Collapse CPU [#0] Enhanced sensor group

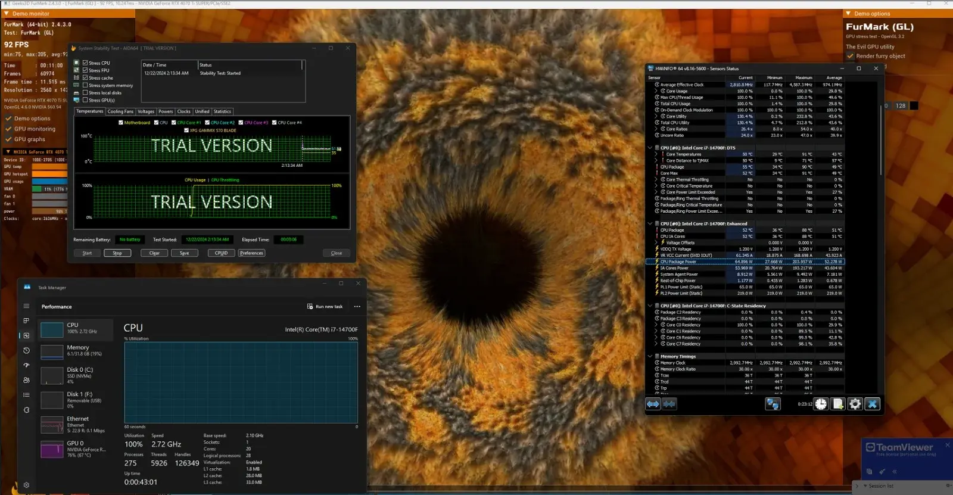click(650, 224)
